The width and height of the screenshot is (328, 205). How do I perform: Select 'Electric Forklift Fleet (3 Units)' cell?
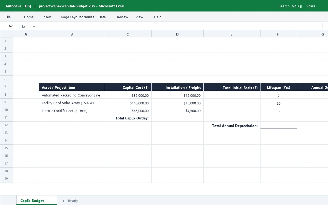pyautogui.click(x=72, y=110)
